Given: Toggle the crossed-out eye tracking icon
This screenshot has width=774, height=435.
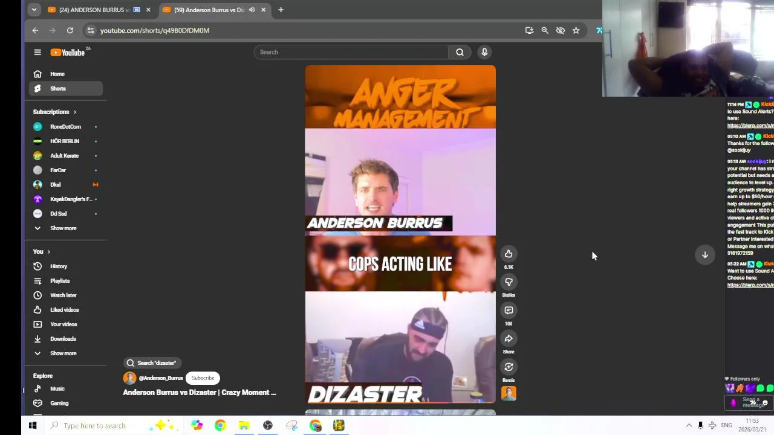Looking at the screenshot, I should [x=561, y=30].
